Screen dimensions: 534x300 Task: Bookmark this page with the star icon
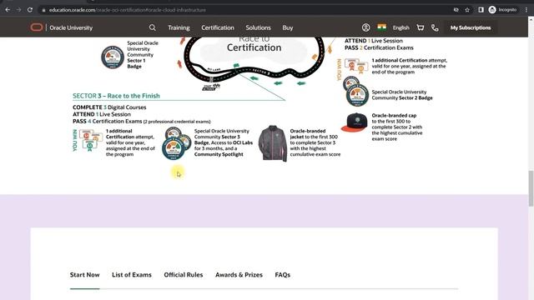[467, 10]
